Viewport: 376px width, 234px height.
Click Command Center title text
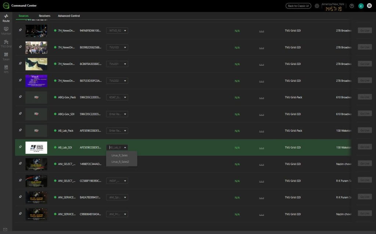[x=24, y=6]
